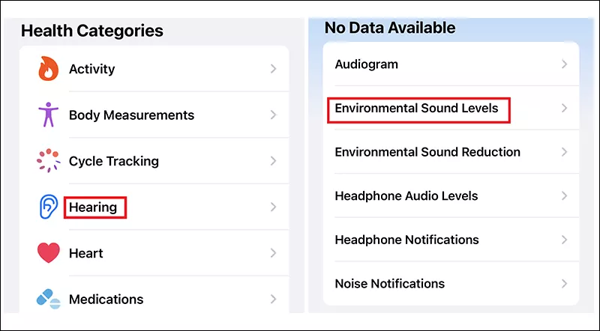Expand Activity row chevron
Screen dimensions: 600x331
273,69
